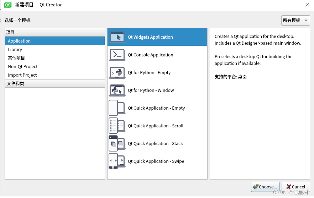Click the Qt Creator logo in title bar
314x198 pixels.
pos(8,5)
